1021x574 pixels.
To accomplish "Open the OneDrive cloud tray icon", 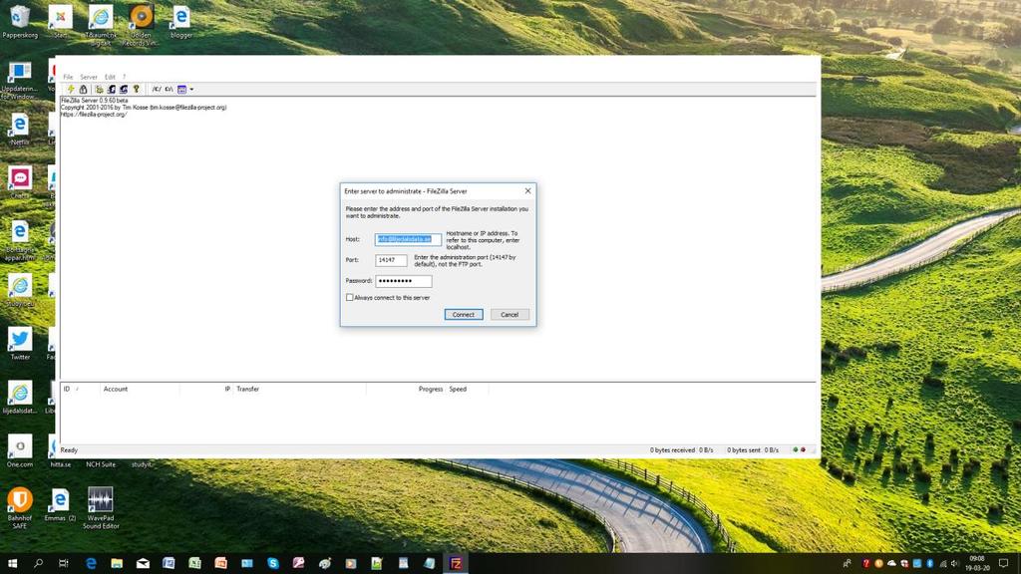I will 891,564.
